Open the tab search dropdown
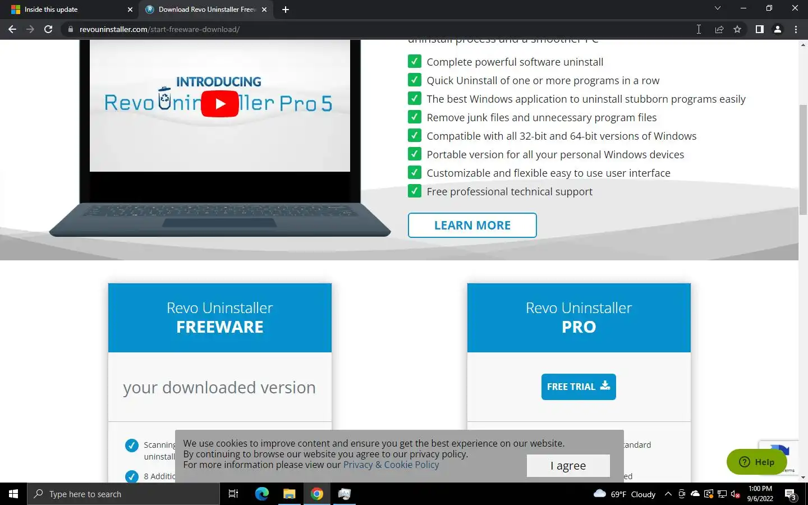808x505 pixels. click(x=717, y=8)
